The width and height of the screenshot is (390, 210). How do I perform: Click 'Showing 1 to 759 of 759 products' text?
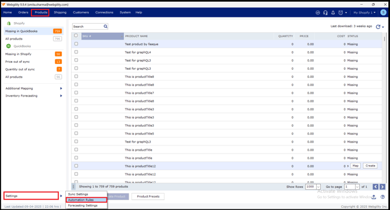click(x=104, y=187)
